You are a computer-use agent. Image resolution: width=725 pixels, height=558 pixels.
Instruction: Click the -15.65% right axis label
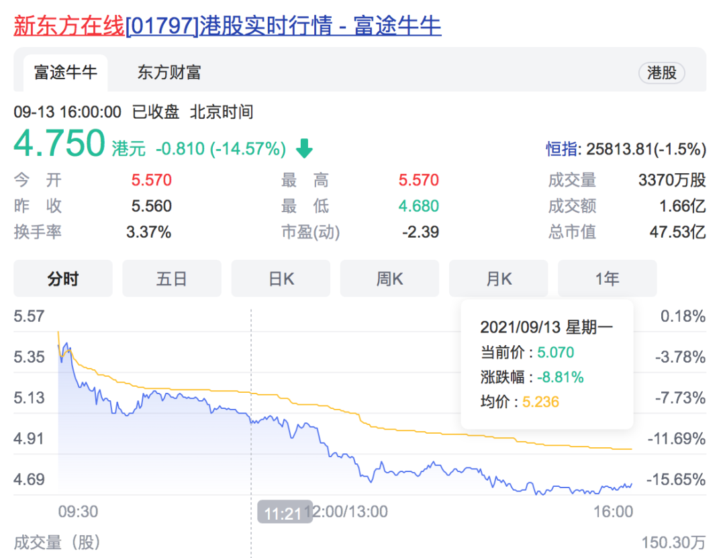676,479
